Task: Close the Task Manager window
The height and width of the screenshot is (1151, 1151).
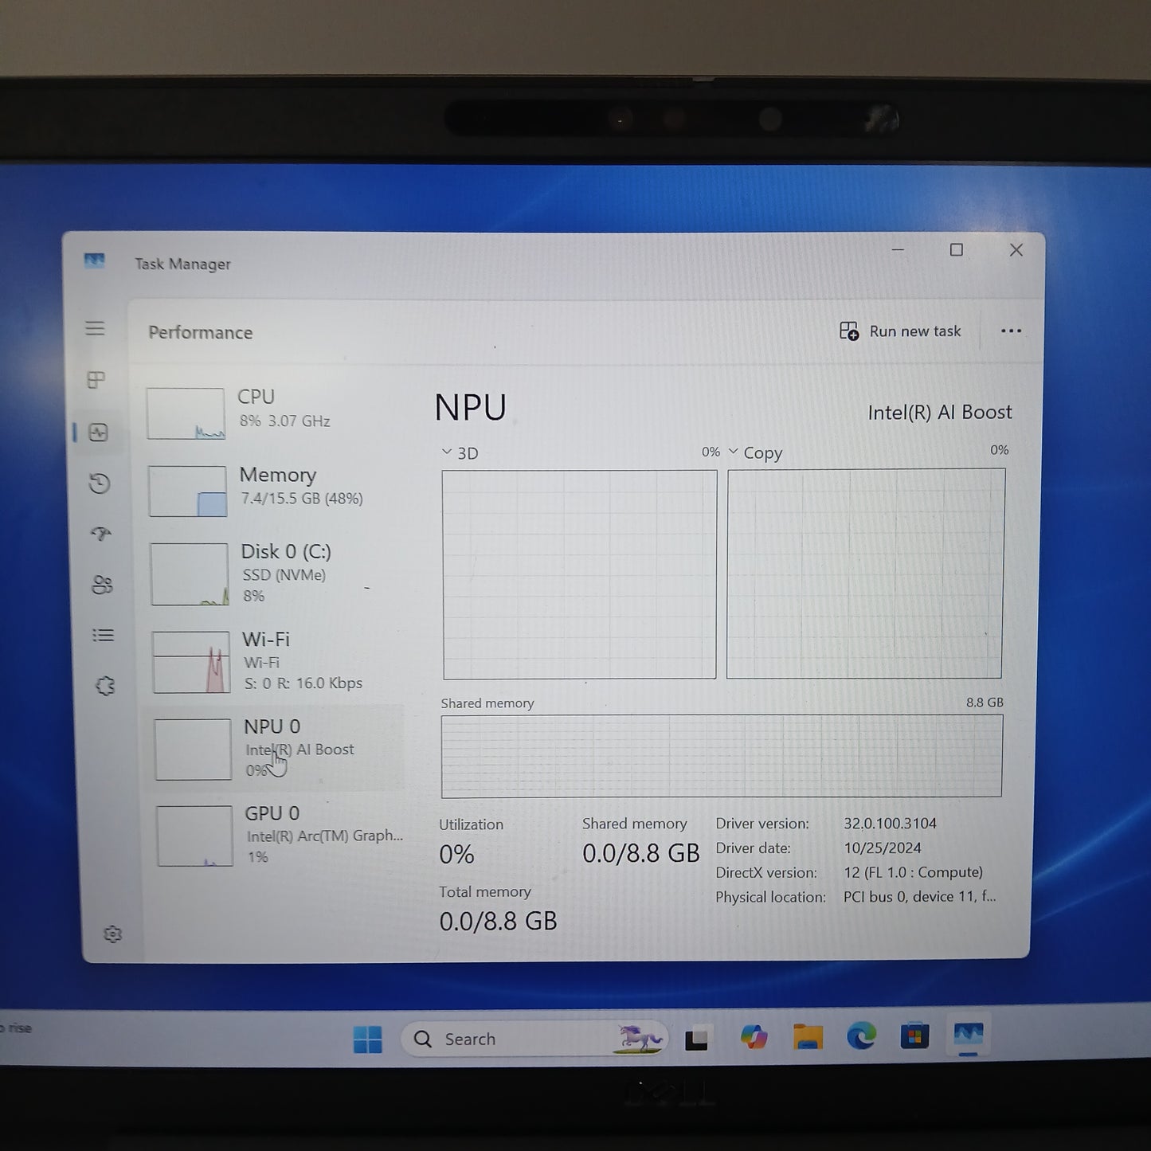Action: (x=1016, y=250)
